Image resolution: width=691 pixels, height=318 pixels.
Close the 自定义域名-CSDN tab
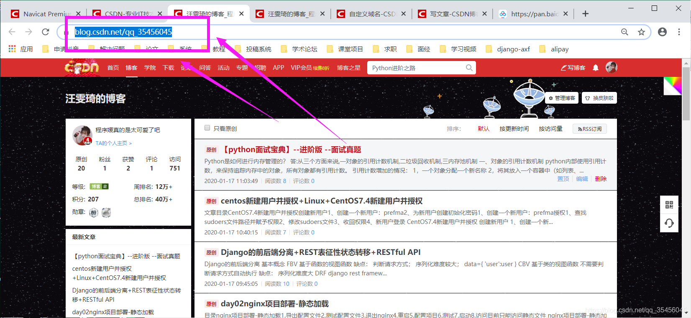click(404, 14)
